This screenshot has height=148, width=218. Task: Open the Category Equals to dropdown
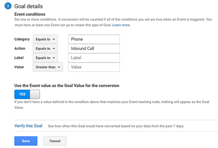(x=45, y=39)
